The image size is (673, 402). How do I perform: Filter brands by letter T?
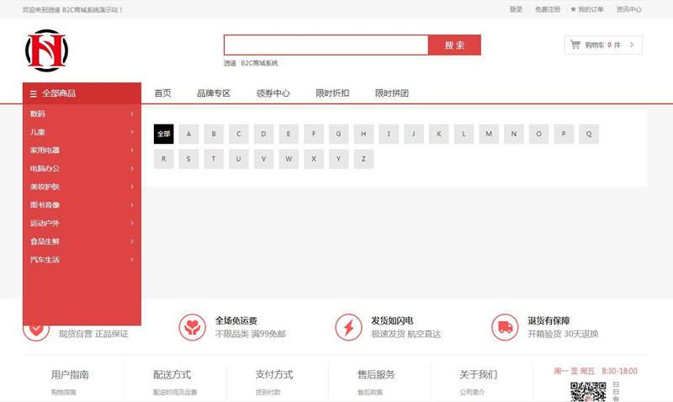pos(214,159)
